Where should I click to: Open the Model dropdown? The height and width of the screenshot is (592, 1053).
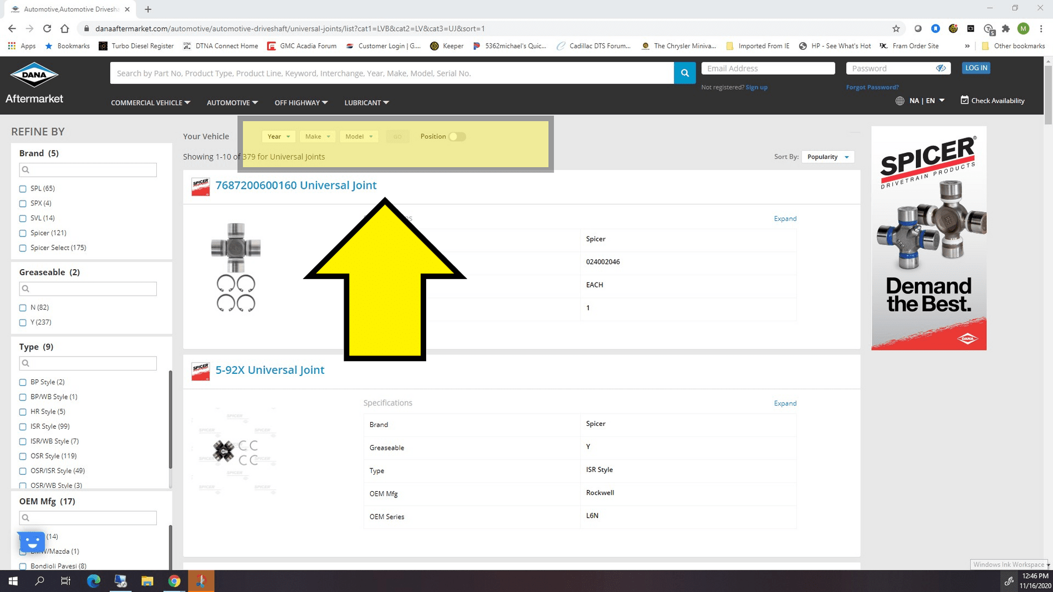click(x=359, y=136)
